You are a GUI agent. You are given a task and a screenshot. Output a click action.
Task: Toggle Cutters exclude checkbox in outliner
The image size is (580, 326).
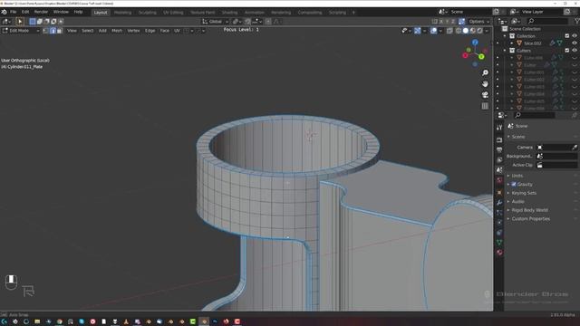pos(567,51)
